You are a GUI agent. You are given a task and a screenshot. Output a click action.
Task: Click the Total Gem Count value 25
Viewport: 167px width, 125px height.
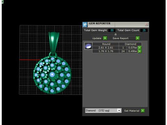click(x=144, y=30)
